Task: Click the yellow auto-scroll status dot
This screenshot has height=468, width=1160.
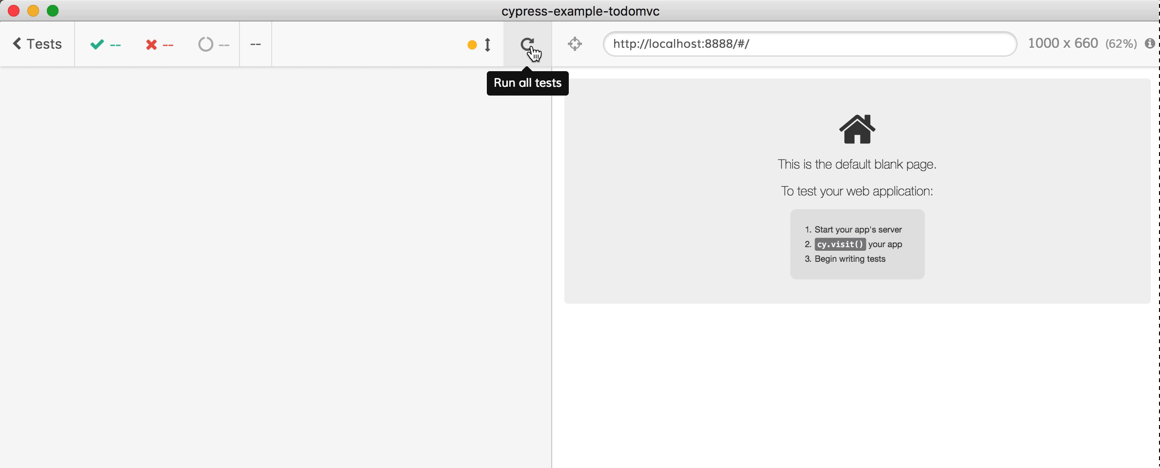Action: coord(472,45)
